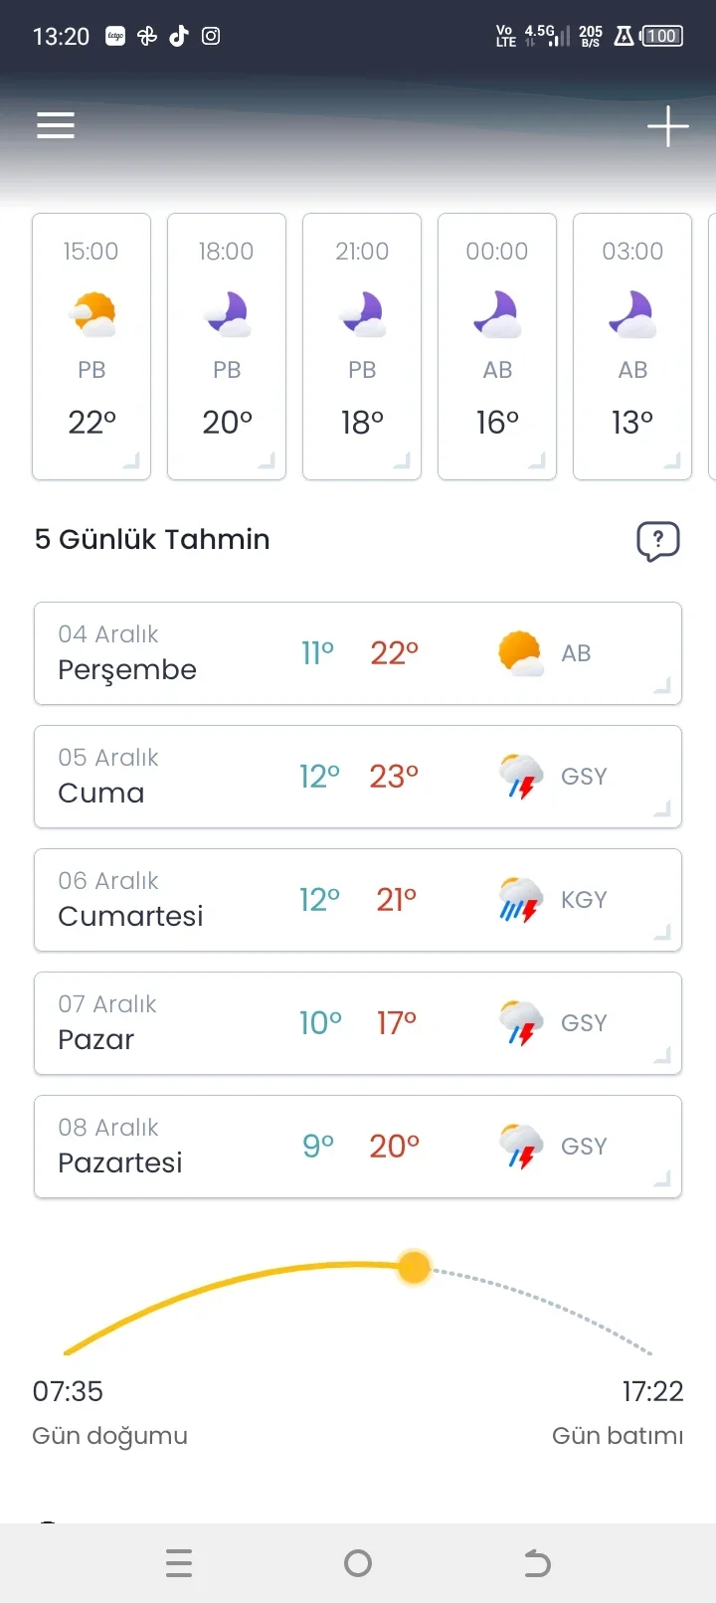Open the hamburger menu

point(56,125)
